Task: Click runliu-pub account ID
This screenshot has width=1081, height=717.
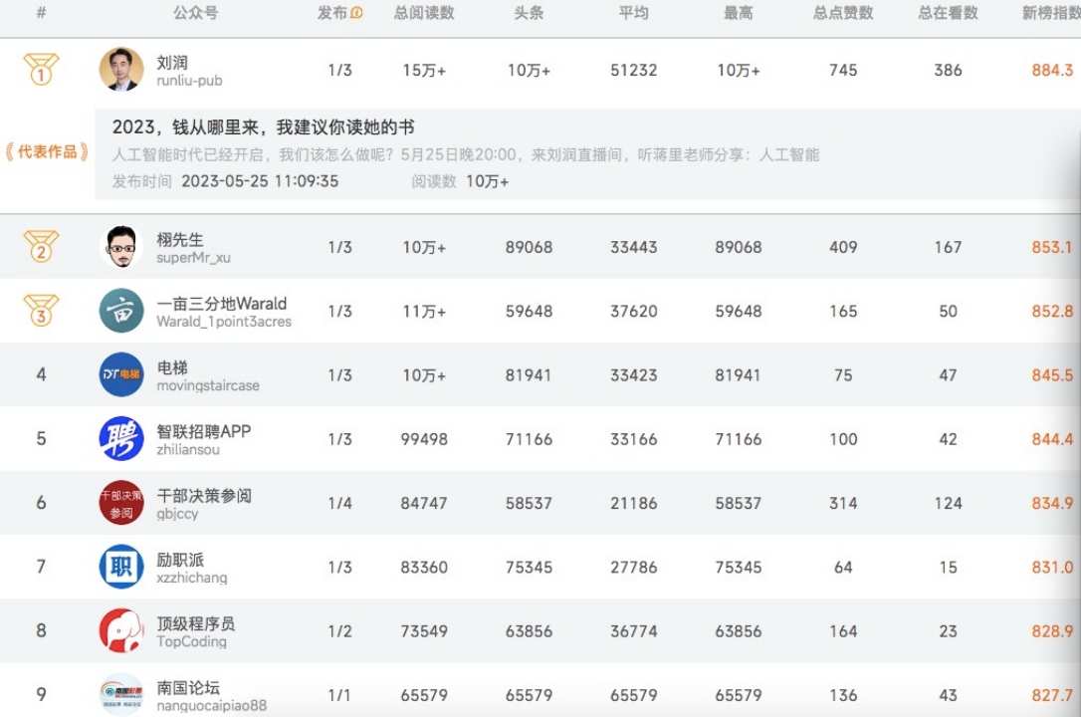Action: 189,81
